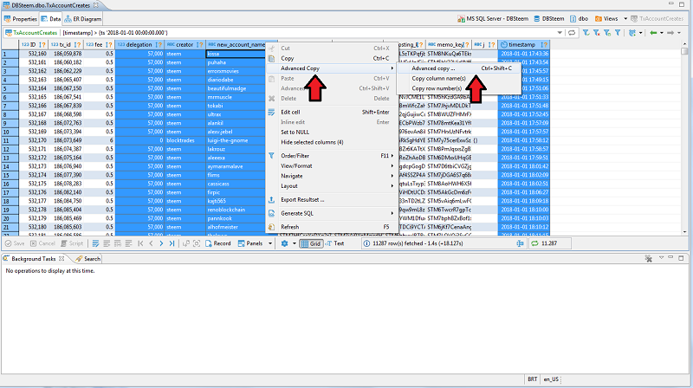The image size is (693, 388).
Task: Expand the Navigate submenu
Action: (x=332, y=176)
